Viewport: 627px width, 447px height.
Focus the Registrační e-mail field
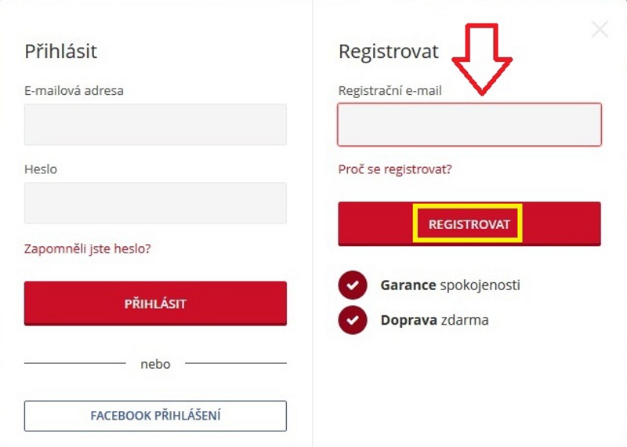pyautogui.click(x=469, y=125)
